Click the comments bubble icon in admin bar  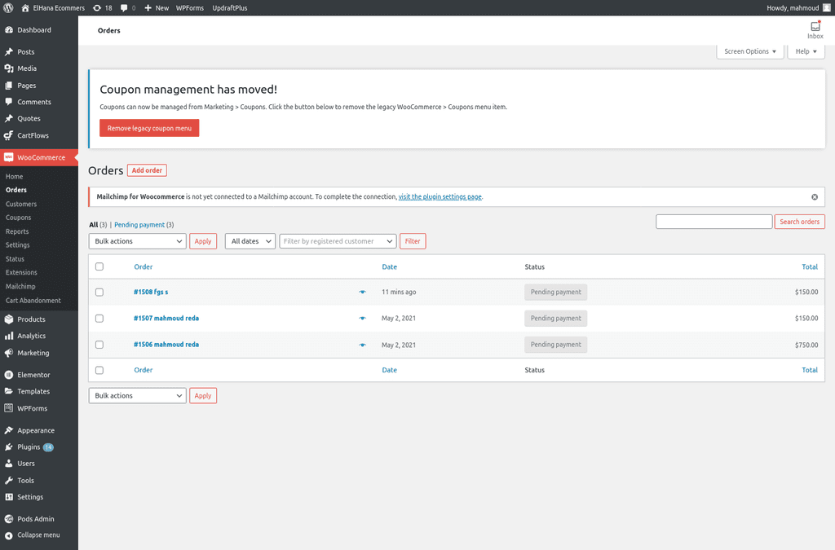pyautogui.click(x=124, y=7)
